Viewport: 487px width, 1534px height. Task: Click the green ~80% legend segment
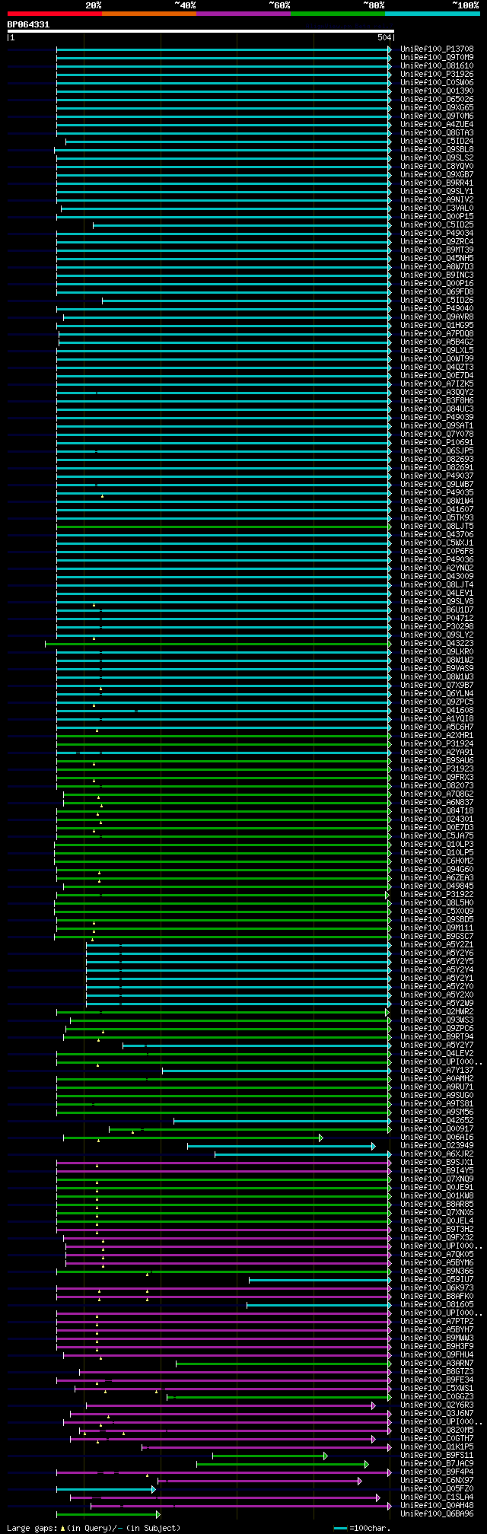click(338, 14)
